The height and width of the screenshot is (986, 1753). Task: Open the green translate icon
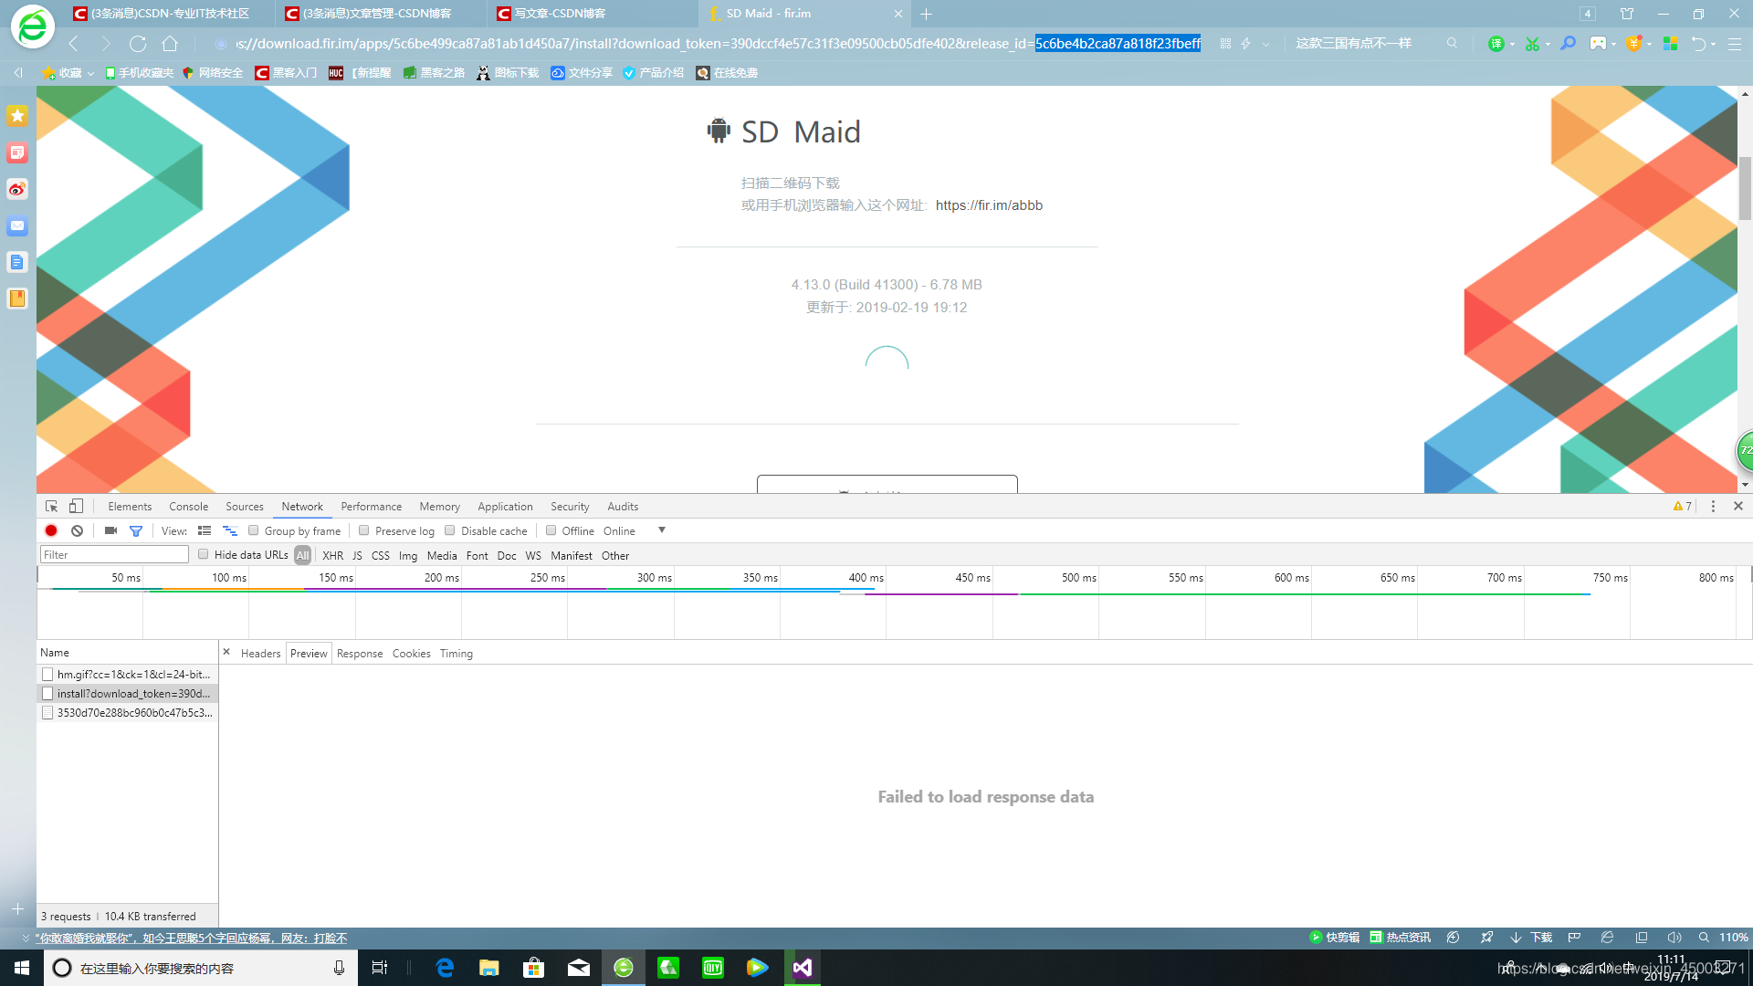[x=1496, y=44]
